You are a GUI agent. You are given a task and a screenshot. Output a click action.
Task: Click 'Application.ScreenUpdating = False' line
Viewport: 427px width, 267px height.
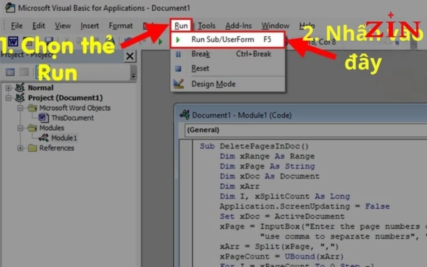[305, 206]
